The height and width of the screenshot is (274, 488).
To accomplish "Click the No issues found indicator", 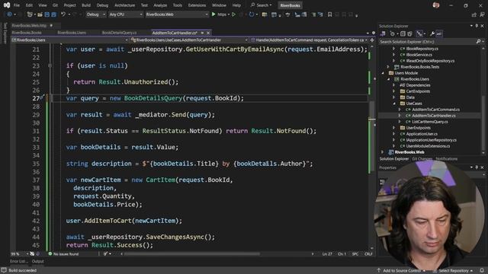I will pyautogui.click(x=63, y=253).
